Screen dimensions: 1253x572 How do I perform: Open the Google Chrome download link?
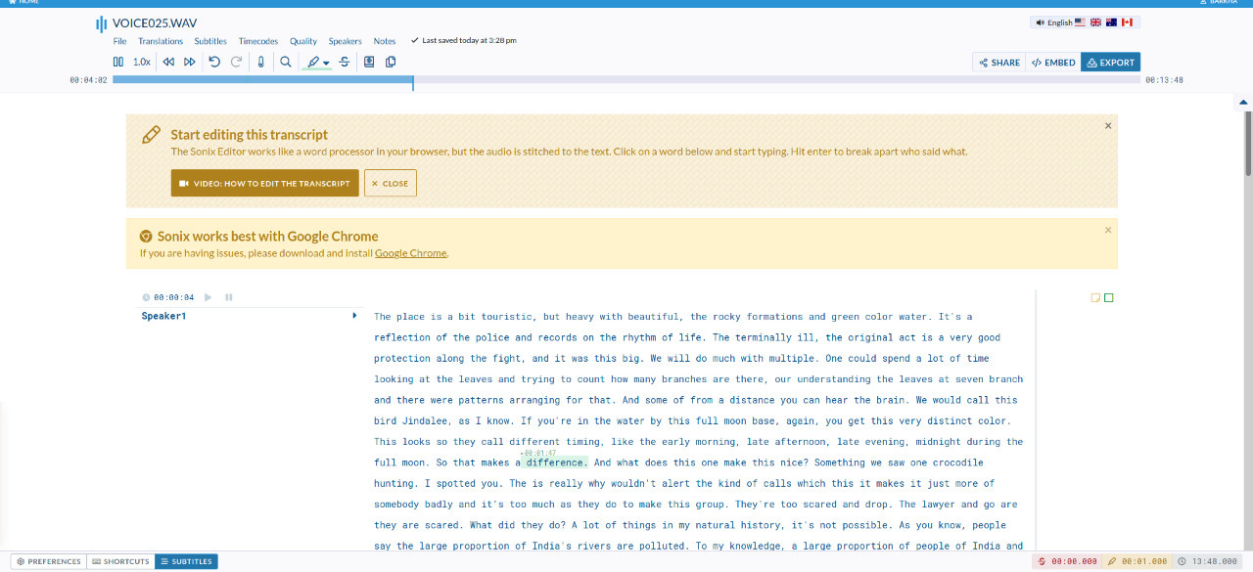410,253
